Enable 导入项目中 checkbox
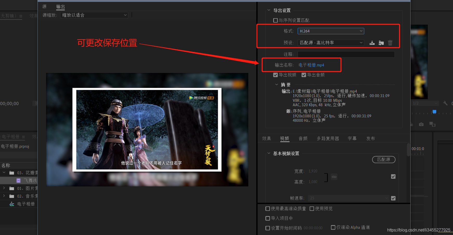 click(x=267, y=218)
